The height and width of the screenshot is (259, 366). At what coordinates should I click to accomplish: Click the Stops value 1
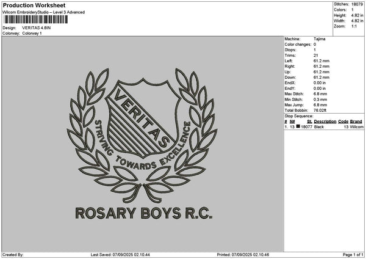(x=315, y=50)
